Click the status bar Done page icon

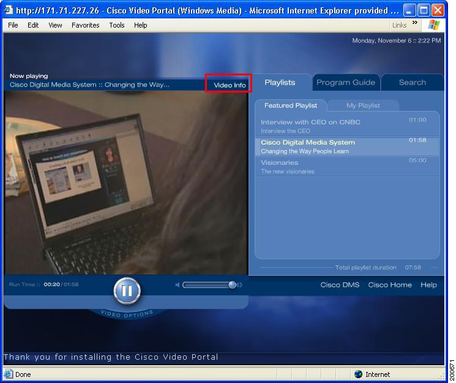(8, 374)
